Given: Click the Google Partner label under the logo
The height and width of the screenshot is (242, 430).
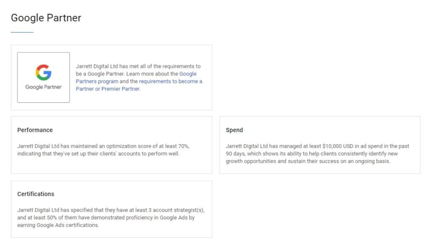Looking at the screenshot, I should pos(44,86).
